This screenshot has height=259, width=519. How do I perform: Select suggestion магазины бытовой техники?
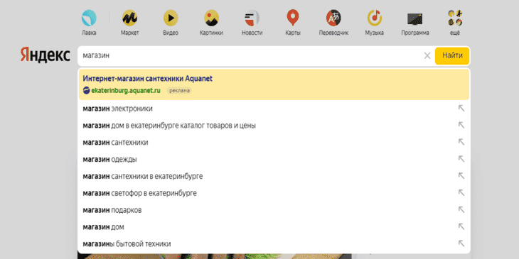point(274,244)
